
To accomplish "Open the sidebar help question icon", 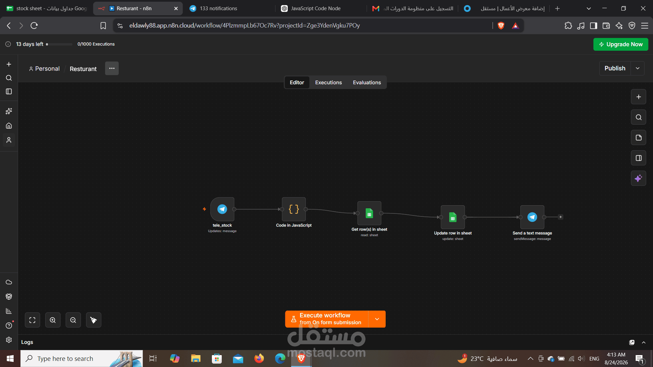I will click(x=9, y=326).
